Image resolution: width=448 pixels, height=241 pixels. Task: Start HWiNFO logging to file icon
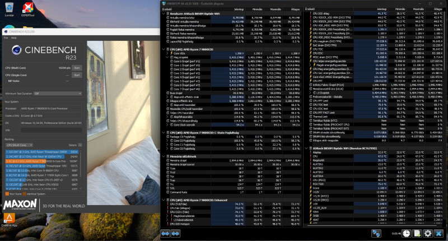coord(417,234)
